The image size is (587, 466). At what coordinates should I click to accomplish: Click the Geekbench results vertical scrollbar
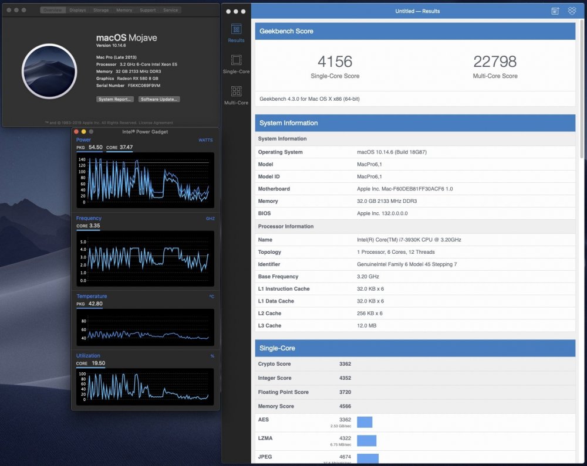pyautogui.click(x=581, y=90)
